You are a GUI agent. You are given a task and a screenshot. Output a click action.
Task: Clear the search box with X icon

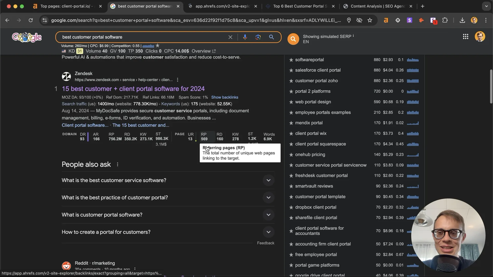point(230,37)
